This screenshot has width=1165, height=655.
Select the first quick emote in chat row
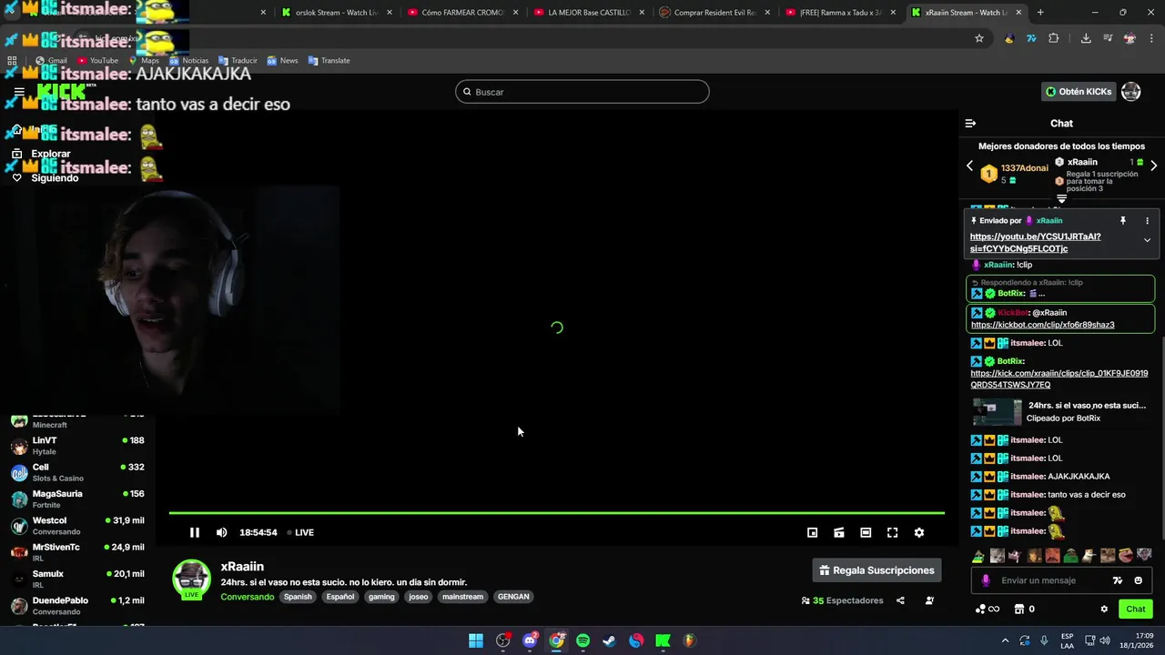[x=978, y=556]
